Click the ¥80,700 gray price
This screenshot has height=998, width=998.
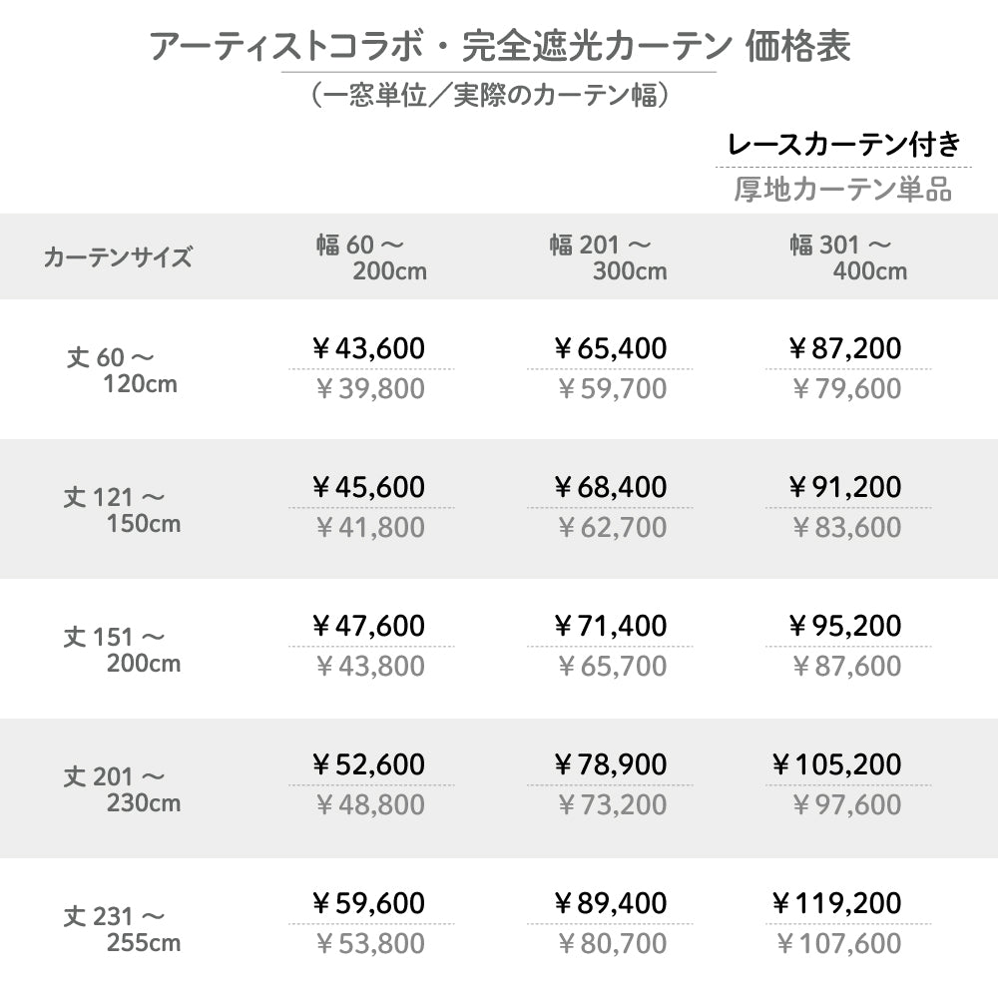click(x=611, y=943)
